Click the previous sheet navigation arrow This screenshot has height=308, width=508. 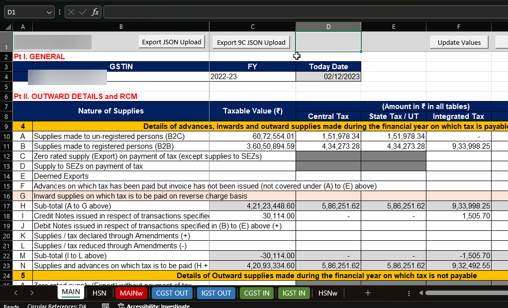pos(15,293)
